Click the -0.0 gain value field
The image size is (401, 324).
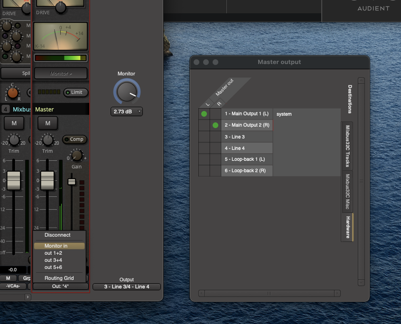[13, 269]
